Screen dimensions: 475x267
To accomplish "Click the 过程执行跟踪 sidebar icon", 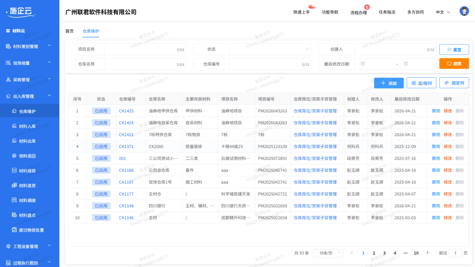I will coord(8,263).
